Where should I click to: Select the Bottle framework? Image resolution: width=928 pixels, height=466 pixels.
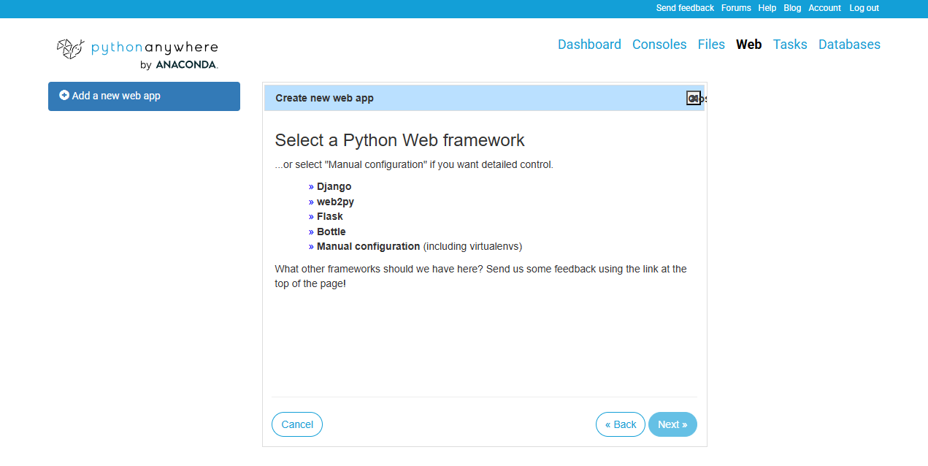[331, 232]
